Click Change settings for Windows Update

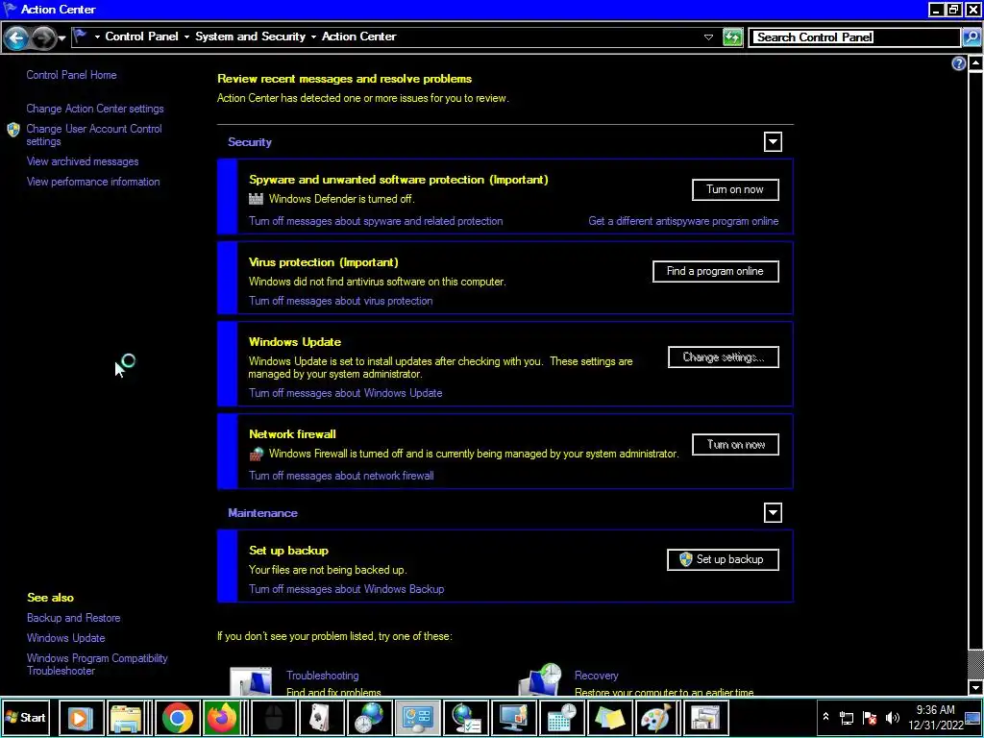tap(723, 357)
